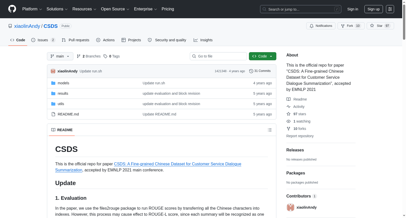
Task: Expand the Open Source menu
Action: coord(115,9)
